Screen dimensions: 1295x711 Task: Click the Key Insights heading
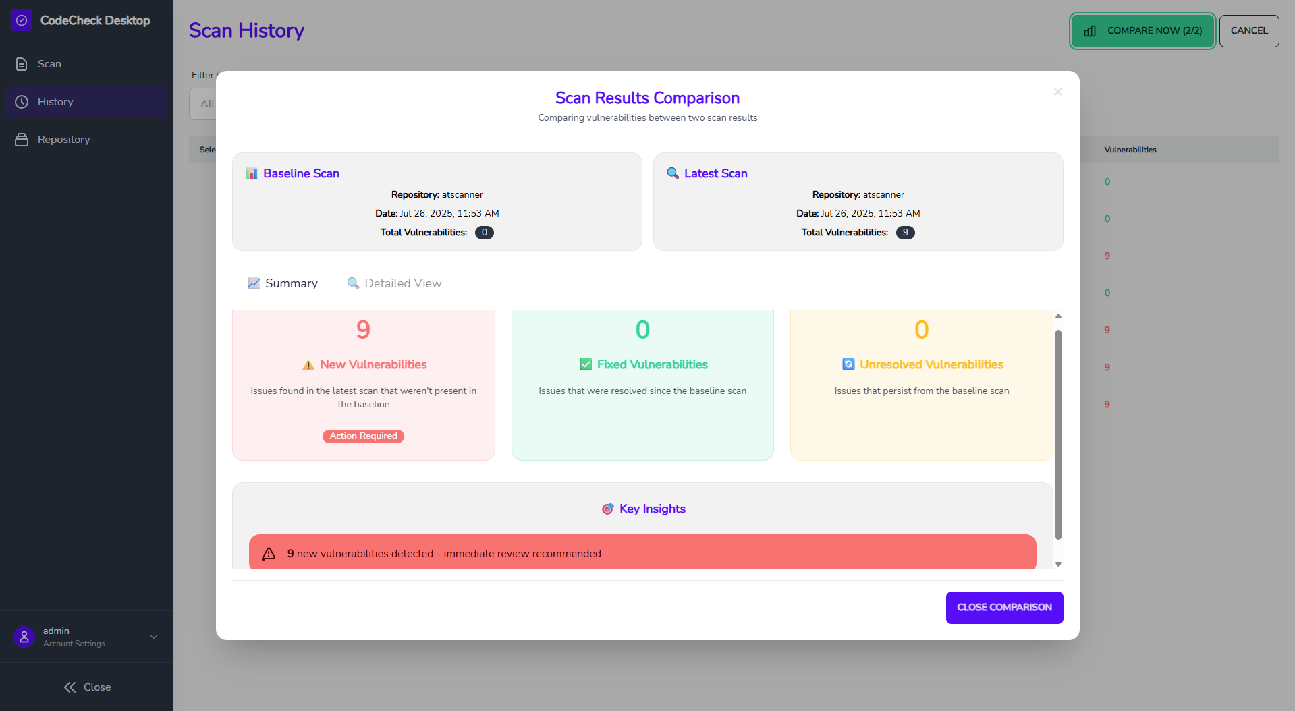653,509
